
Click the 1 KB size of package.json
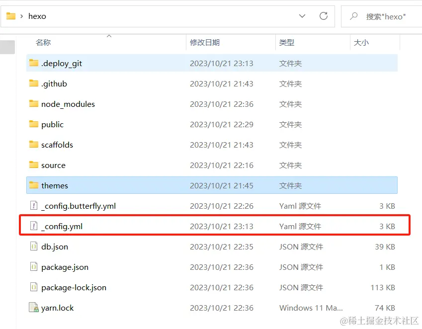pos(387,267)
